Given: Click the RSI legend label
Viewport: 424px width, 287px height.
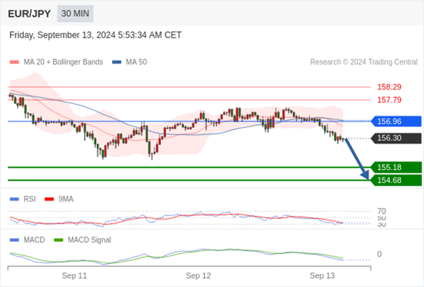Looking at the screenshot, I should coord(30,199).
